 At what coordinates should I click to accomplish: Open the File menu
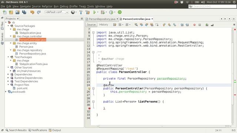coord(3,6)
